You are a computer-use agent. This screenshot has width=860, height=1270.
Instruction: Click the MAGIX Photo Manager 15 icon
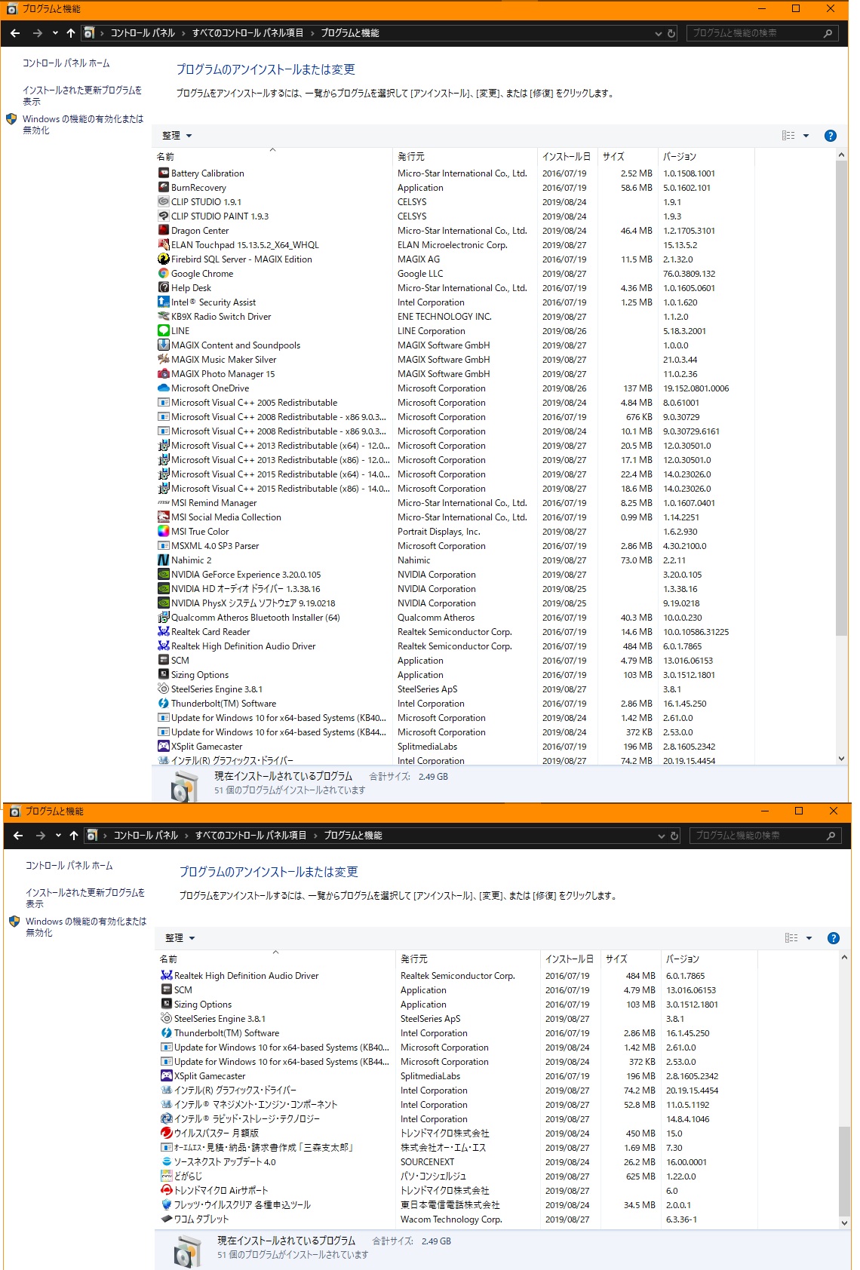pyautogui.click(x=163, y=374)
